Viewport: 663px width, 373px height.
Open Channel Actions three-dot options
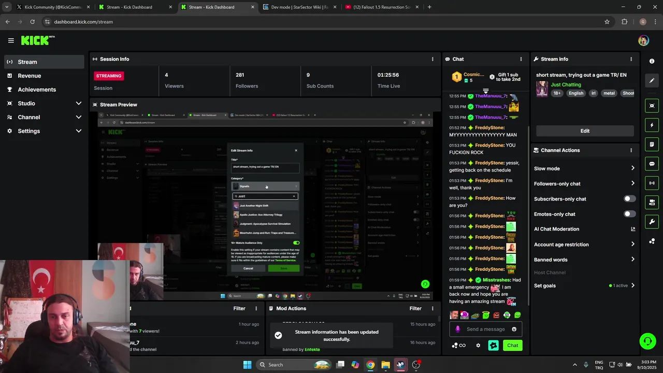click(631, 150)
